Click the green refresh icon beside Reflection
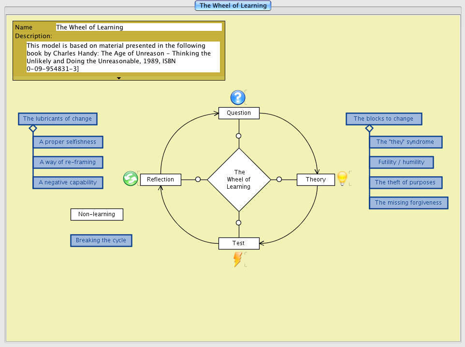Viewport: 465px width, 347px height. [131, 179]
